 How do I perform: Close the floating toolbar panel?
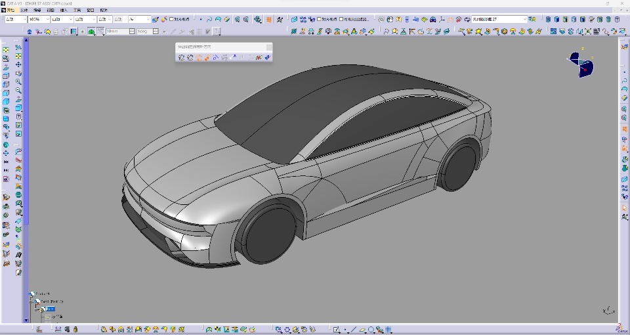tap(268, 47)
